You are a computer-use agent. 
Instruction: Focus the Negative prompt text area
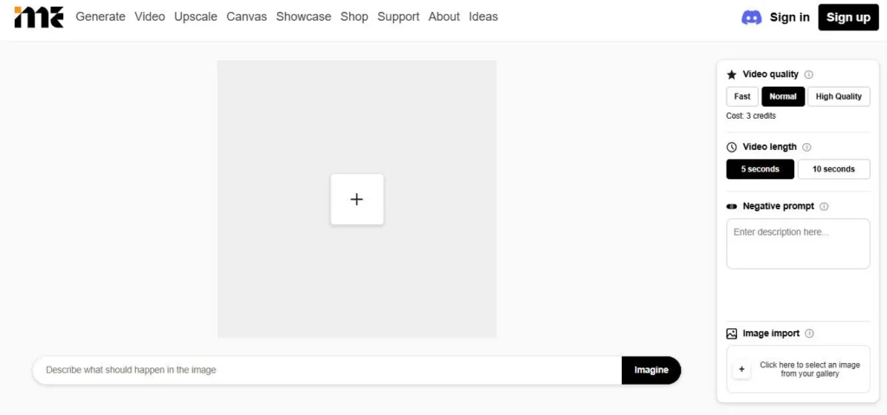(x=798, y=244)
